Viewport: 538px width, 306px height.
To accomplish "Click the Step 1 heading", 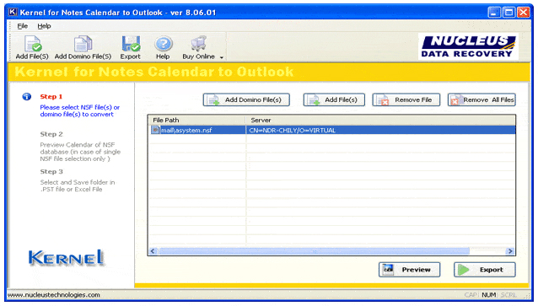I will pos(51,97).
